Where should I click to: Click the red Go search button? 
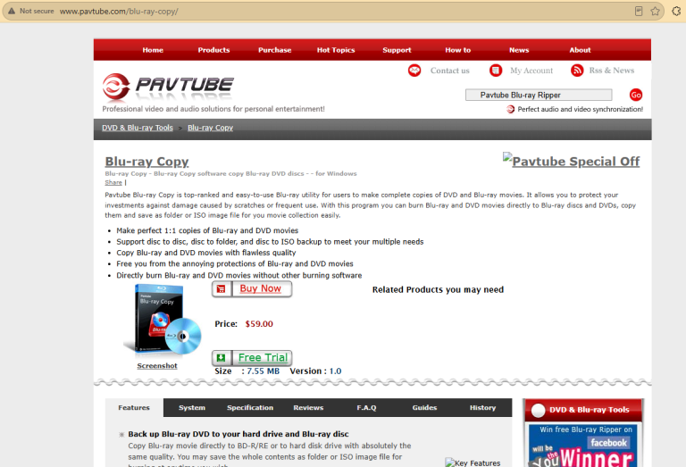coord(636,95)
